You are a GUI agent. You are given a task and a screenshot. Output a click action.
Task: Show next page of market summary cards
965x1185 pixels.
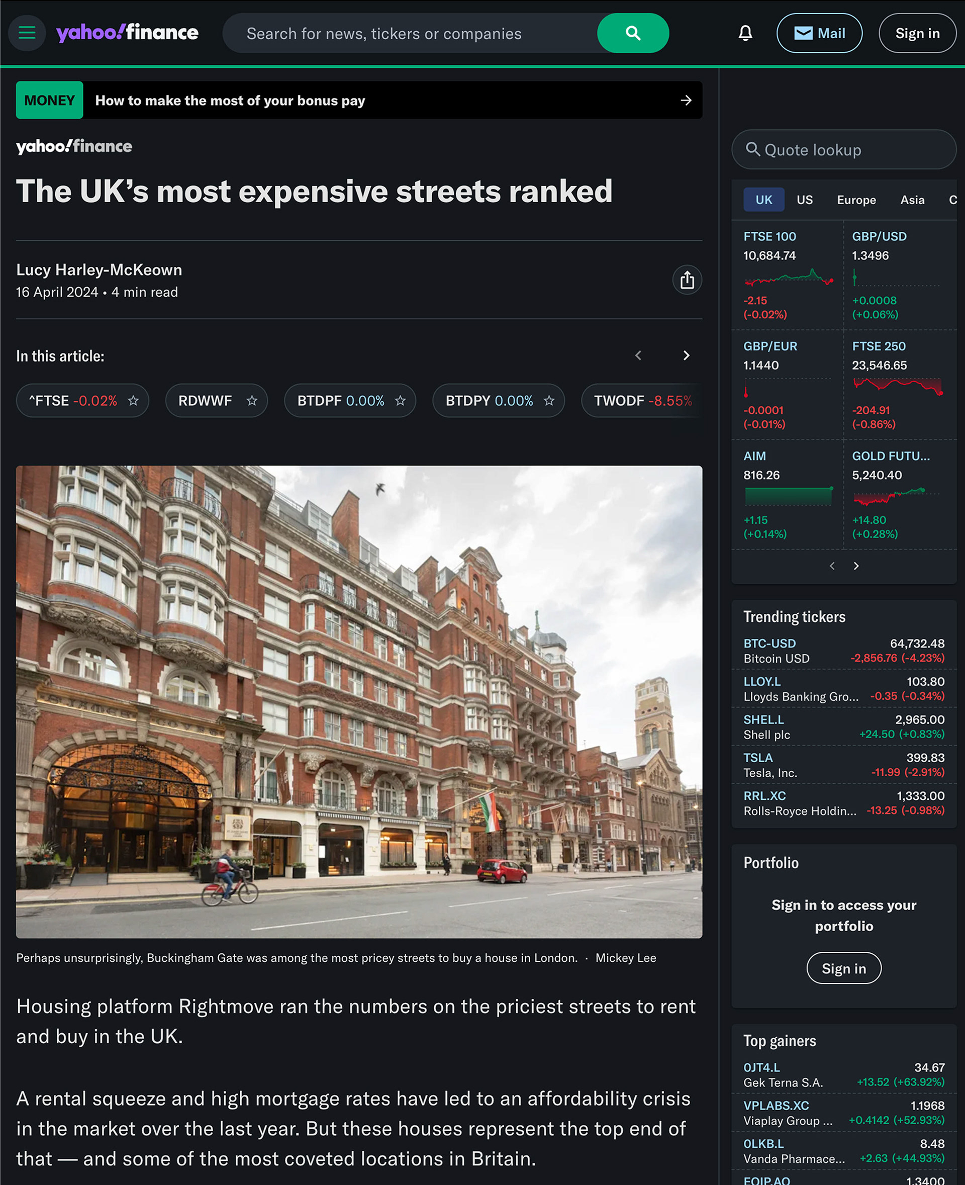[856, 566]
